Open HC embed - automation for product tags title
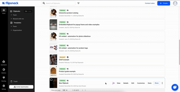The height and width of the screenshot is (92, 180). pos(73,48)
